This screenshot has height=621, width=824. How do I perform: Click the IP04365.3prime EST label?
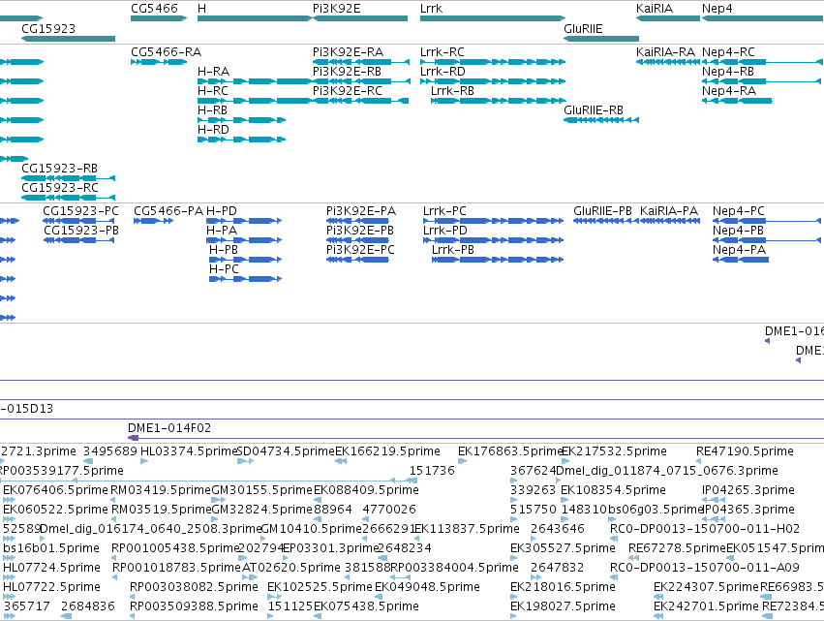(748, 510)
